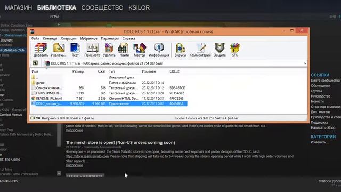This screenshot has width=341, height=192.
Task: Select the game folder icon
Action: coord(33,83)
